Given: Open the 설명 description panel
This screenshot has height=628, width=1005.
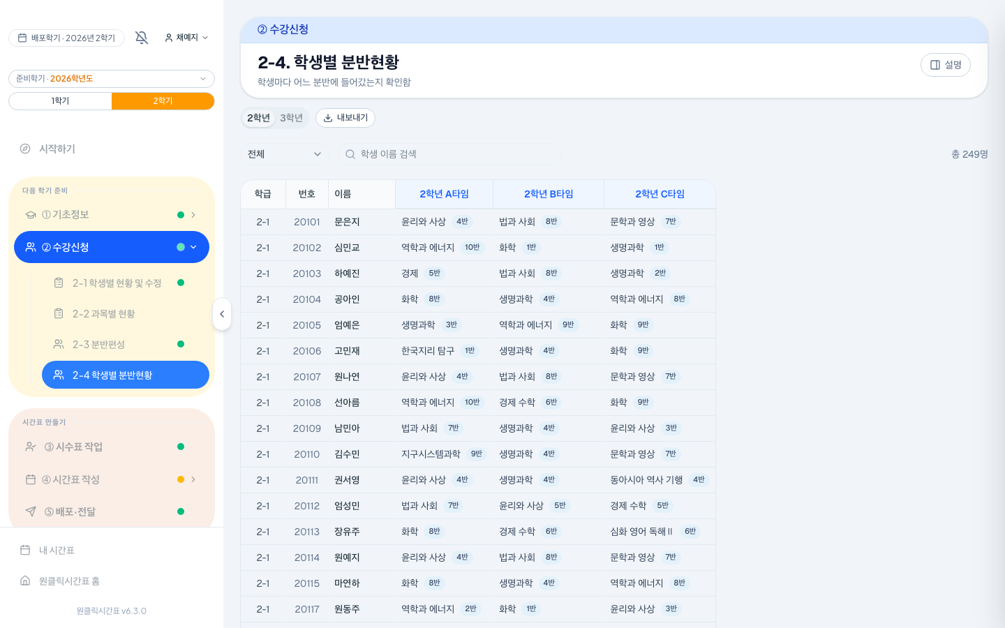Looking at the screenshot, I should (946, 65).
